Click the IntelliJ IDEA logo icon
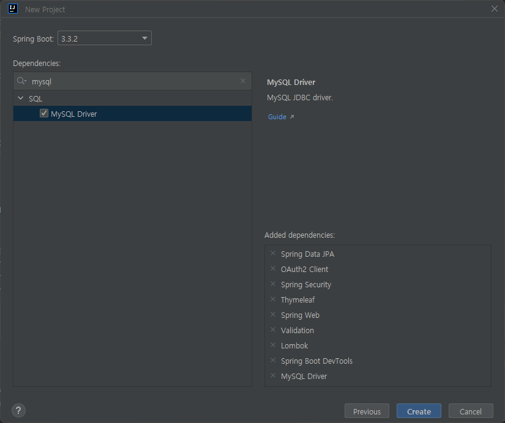The width and height of the screenshot is (505, 423). click(13, 9)
